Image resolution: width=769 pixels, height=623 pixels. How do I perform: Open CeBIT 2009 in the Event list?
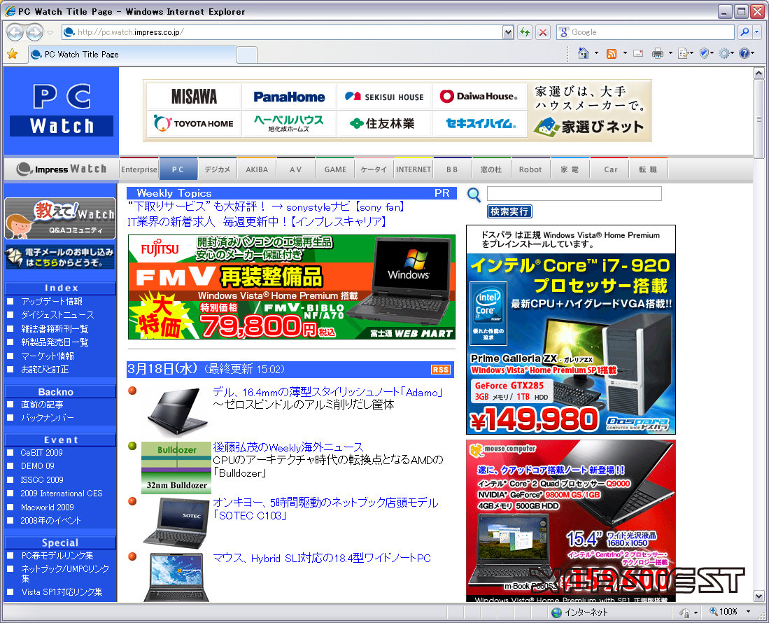42,453
